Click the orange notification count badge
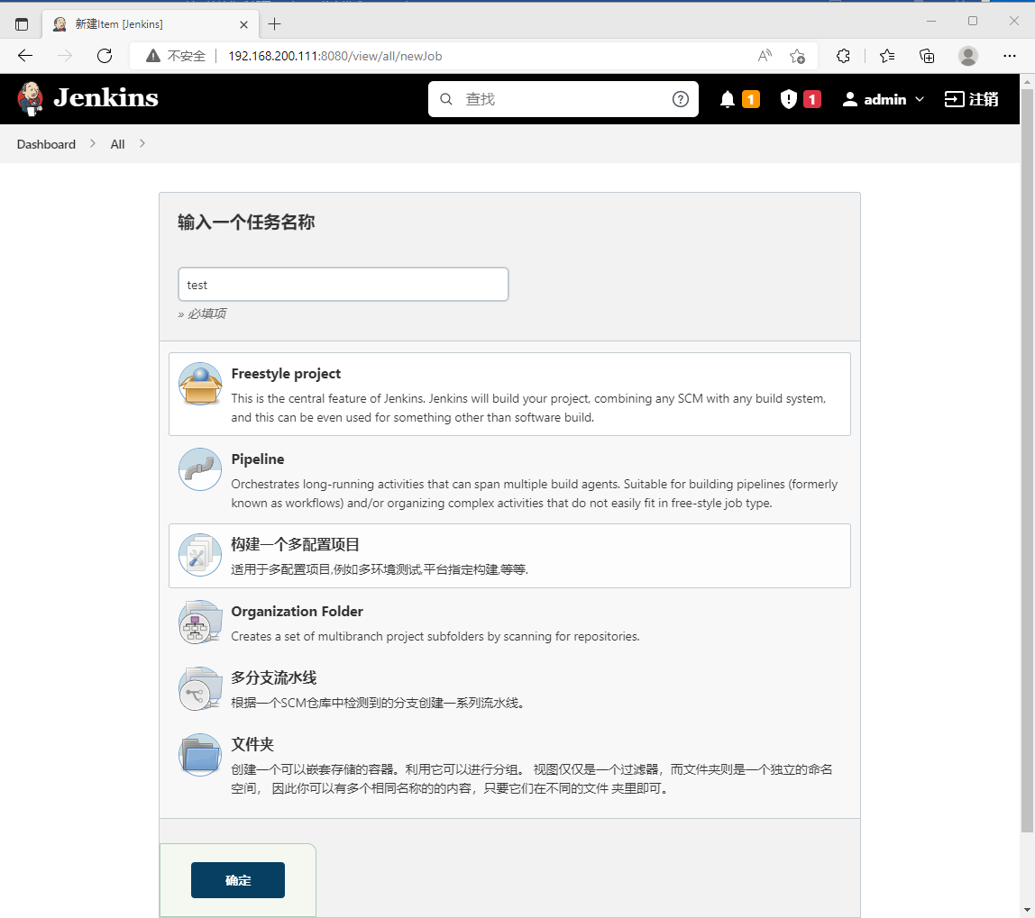The image size is (1035, 918). point(751,99)
